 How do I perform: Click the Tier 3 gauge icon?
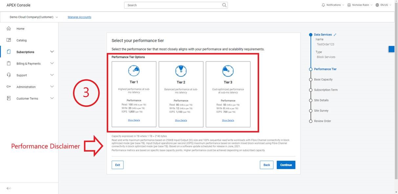pos(228,70)
